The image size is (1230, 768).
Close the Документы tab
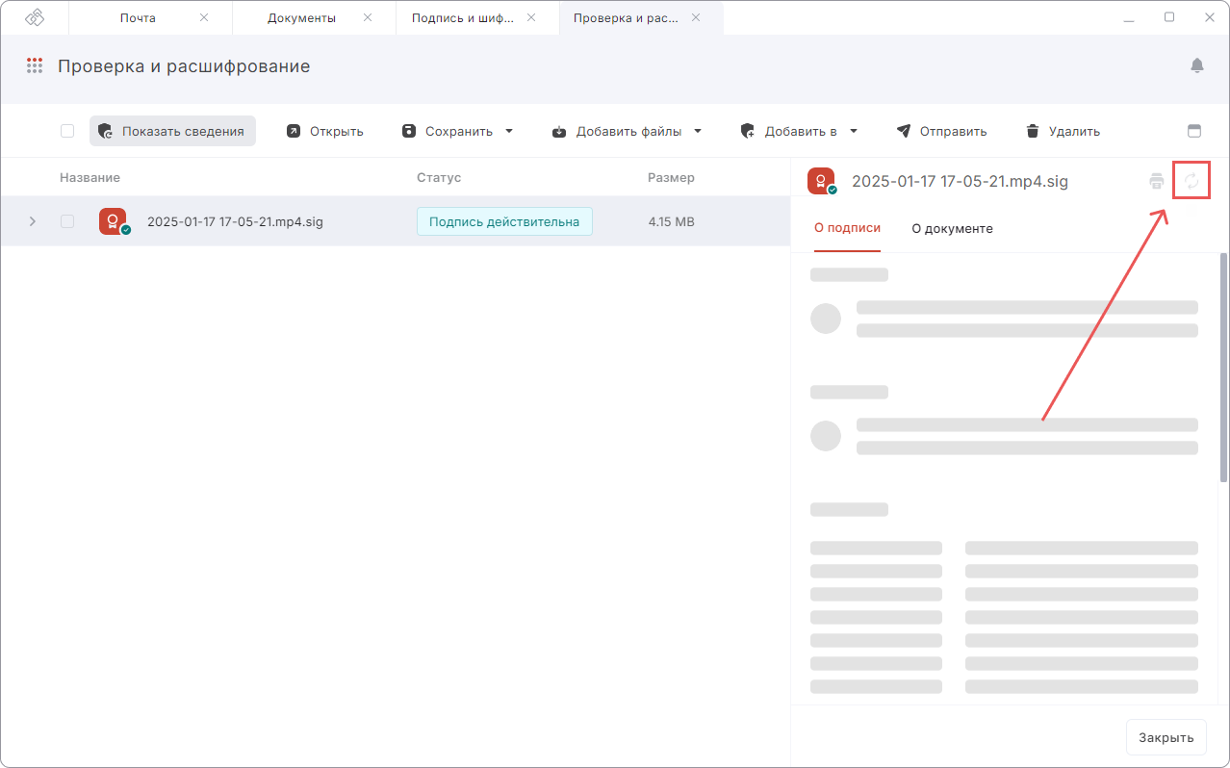point(367,17)
